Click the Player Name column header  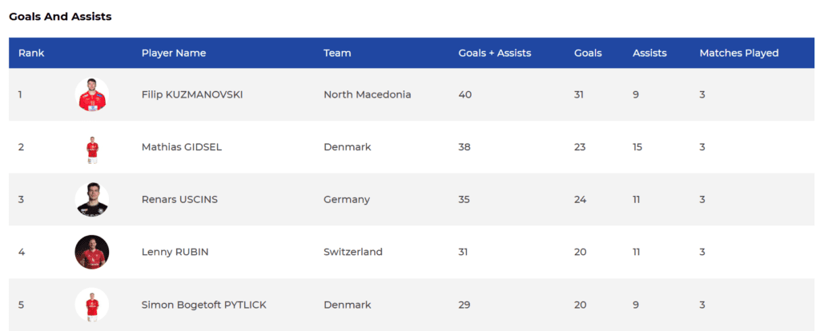[174, 53]
